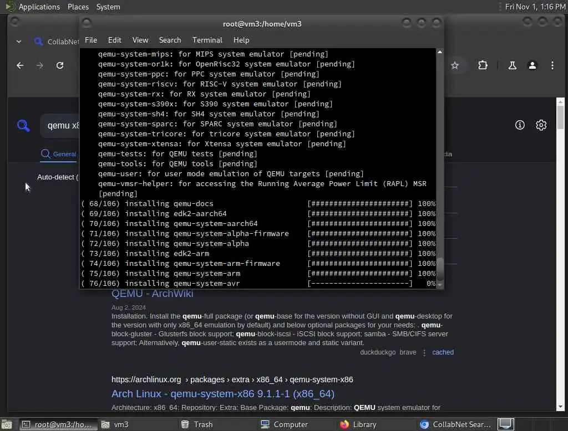Viewport: 568px width, 431px height.
Task: Open the terminal Help menu
Action: coord(241,40)
